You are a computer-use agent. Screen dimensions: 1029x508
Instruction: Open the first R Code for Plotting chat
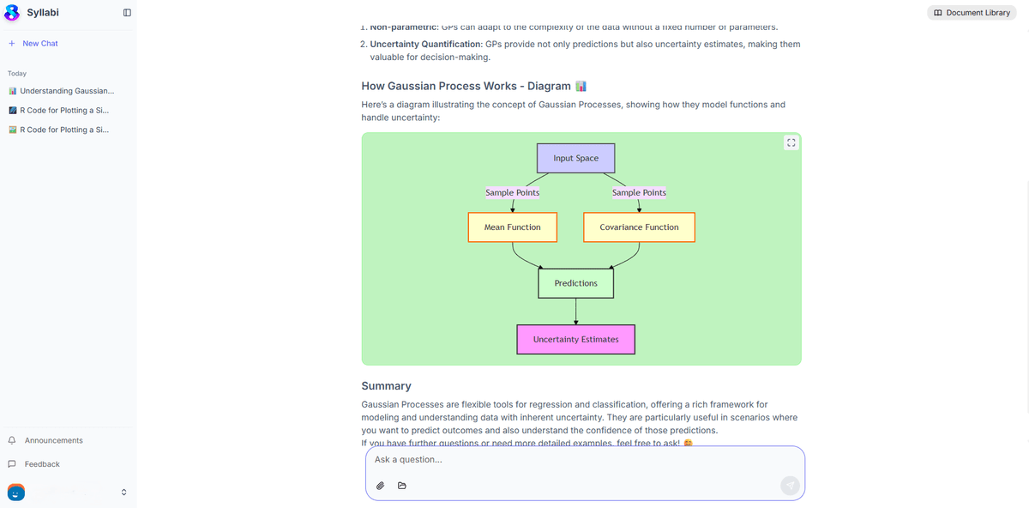point(64,111)
